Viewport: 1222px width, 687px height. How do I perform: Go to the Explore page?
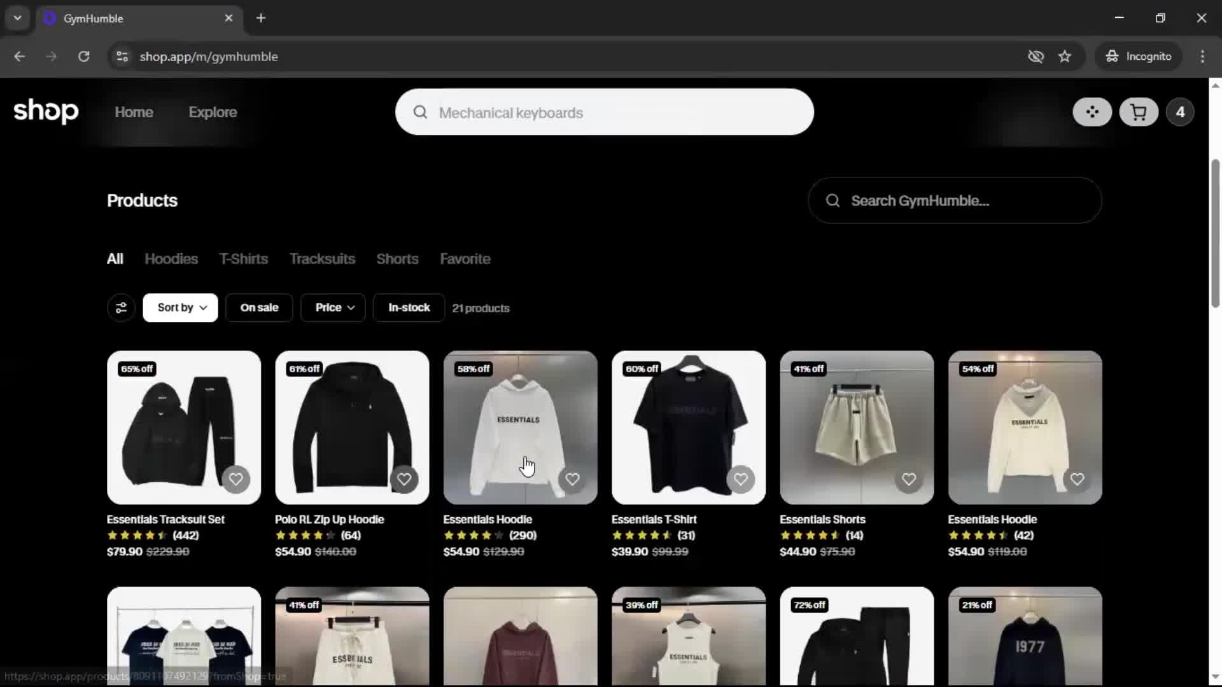213,113
